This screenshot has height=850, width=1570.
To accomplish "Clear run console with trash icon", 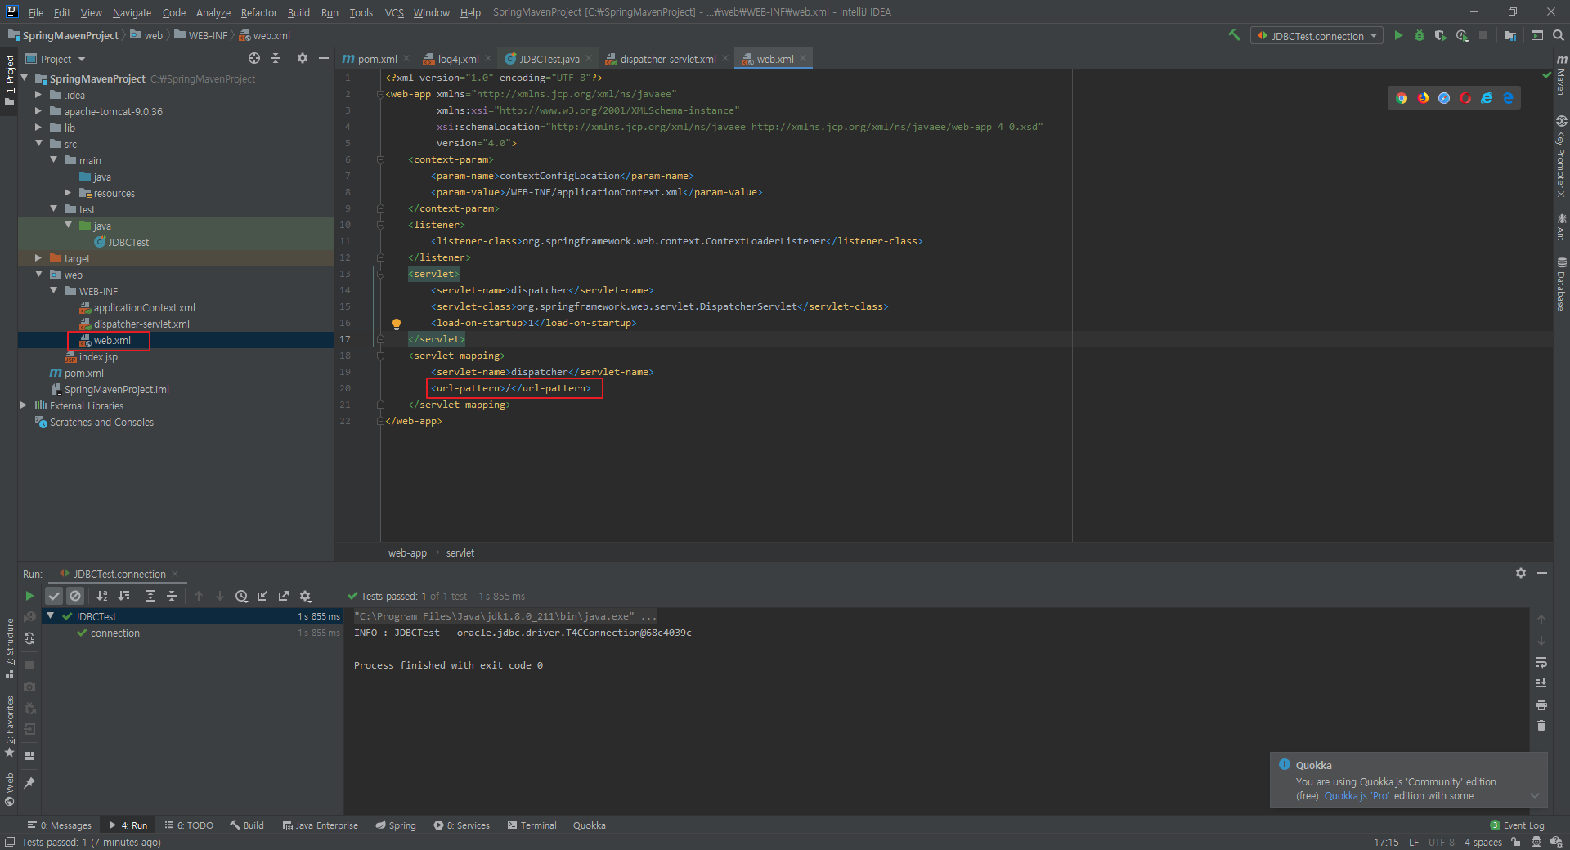I will point(1541,725).
